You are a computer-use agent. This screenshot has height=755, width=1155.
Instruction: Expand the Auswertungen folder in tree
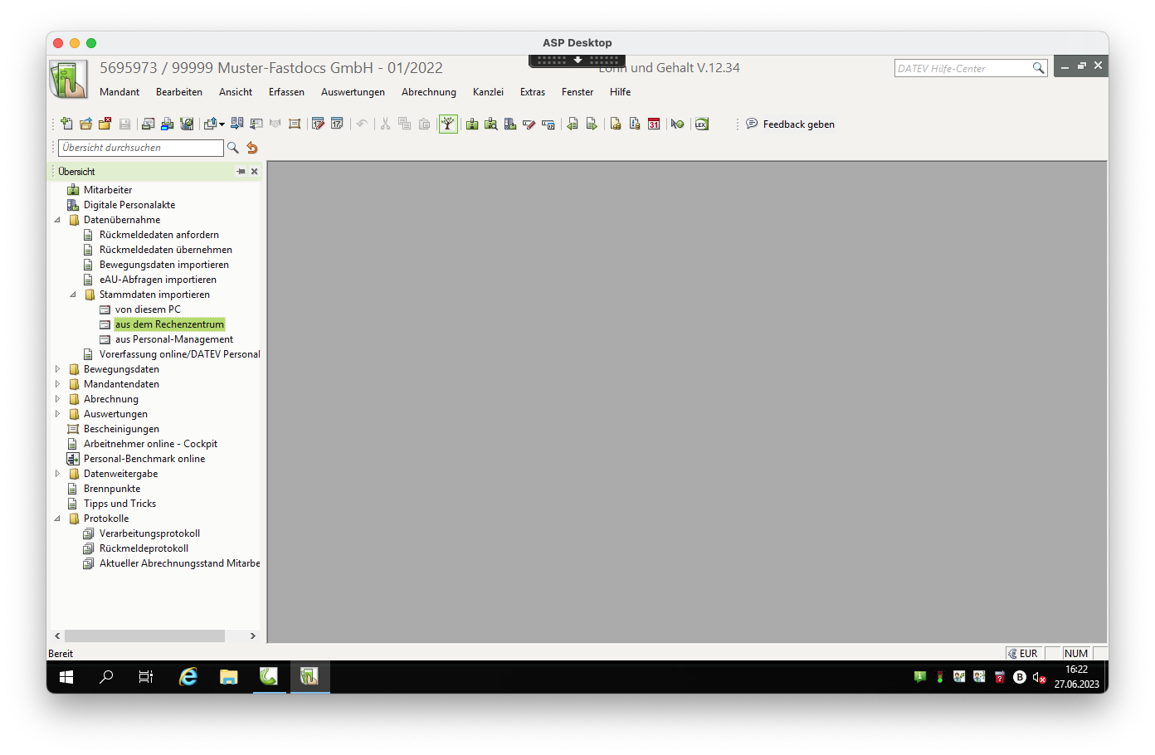[x=57, y=414]
